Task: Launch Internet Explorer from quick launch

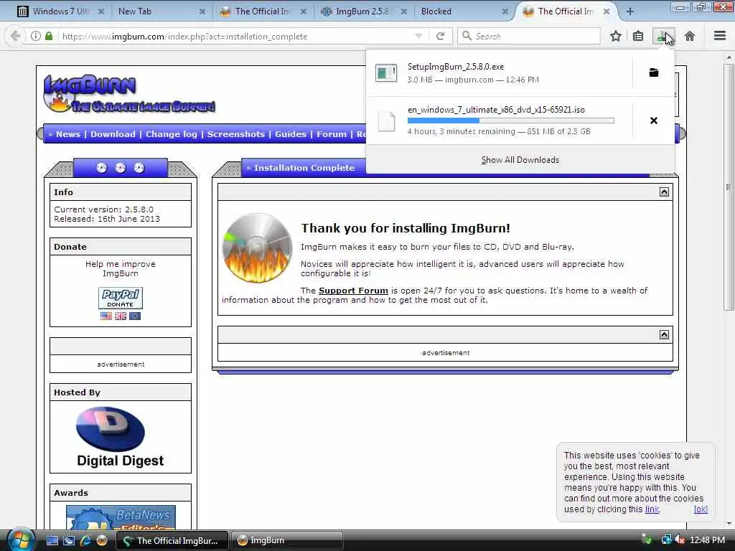Action: click(x=85, y=540)
